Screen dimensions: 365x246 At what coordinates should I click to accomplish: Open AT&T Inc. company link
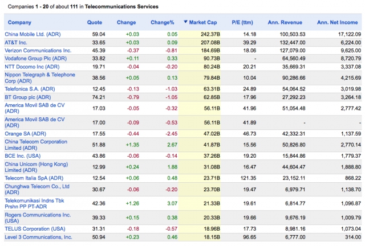click(16, 43)
